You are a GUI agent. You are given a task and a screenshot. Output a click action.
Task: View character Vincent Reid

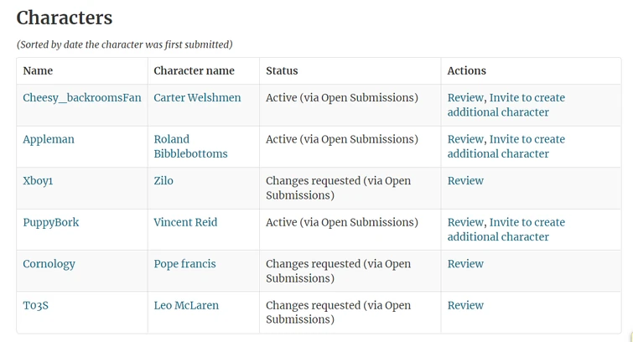pyautogui.click(x=185, y=222)
